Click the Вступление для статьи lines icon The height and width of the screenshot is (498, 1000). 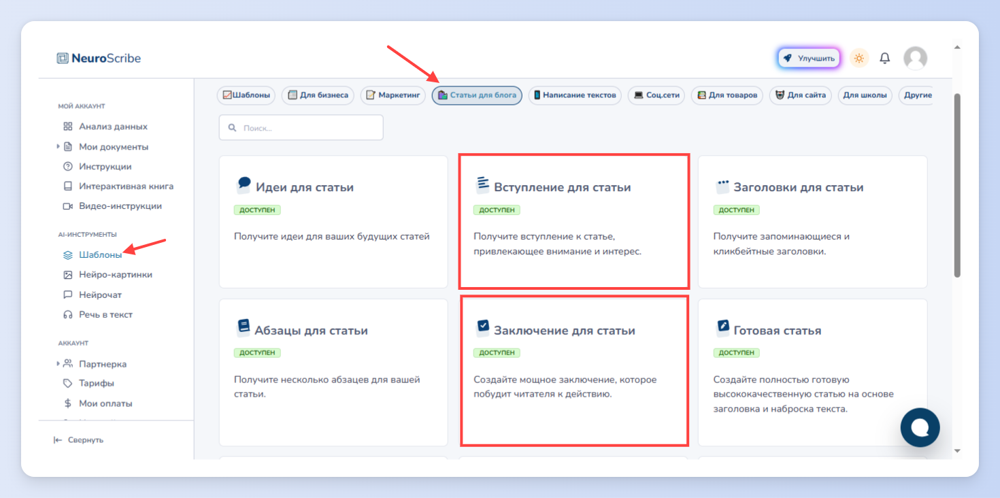coord(483,184)
